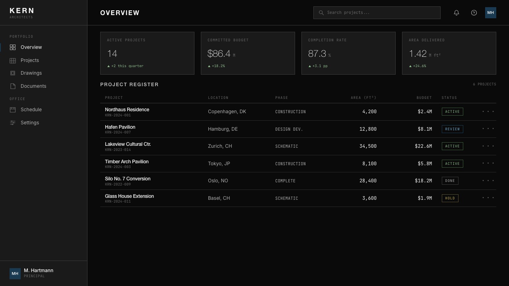Open Schedule in the sidebar
The image size is (509, 286).
tap(44, 110)
